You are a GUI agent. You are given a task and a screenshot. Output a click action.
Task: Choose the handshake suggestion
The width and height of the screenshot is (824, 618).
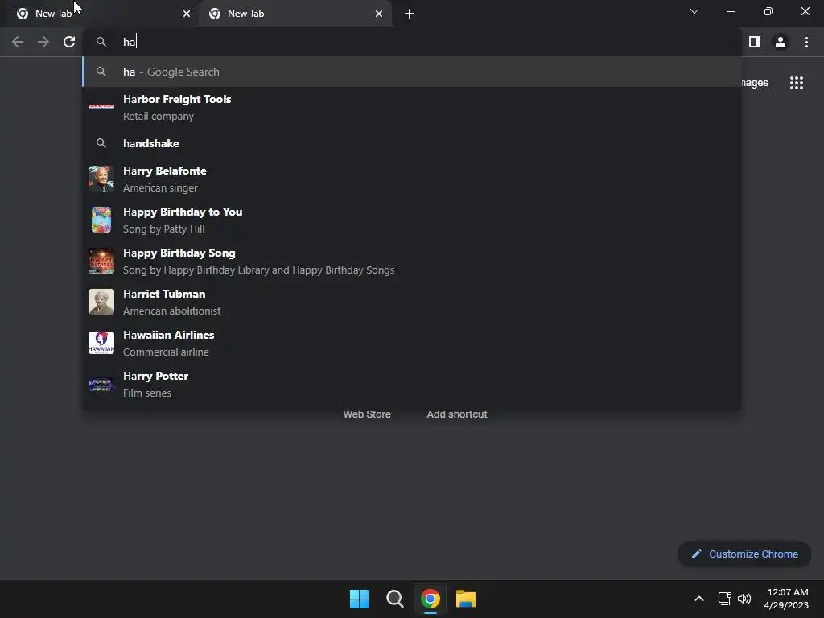(412, 143)
